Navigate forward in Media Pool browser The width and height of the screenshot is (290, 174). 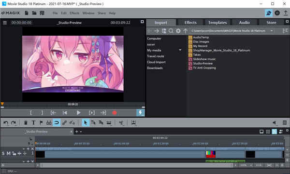pos(157,31)
